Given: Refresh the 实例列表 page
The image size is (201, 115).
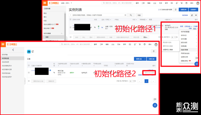Looking at the screenshot, I should [x=176, y=9].
